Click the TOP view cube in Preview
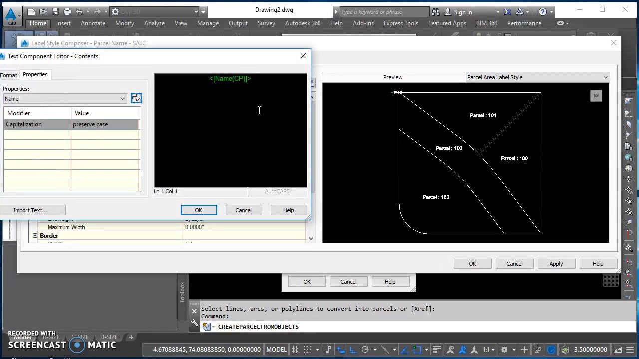 pos(596,96)
